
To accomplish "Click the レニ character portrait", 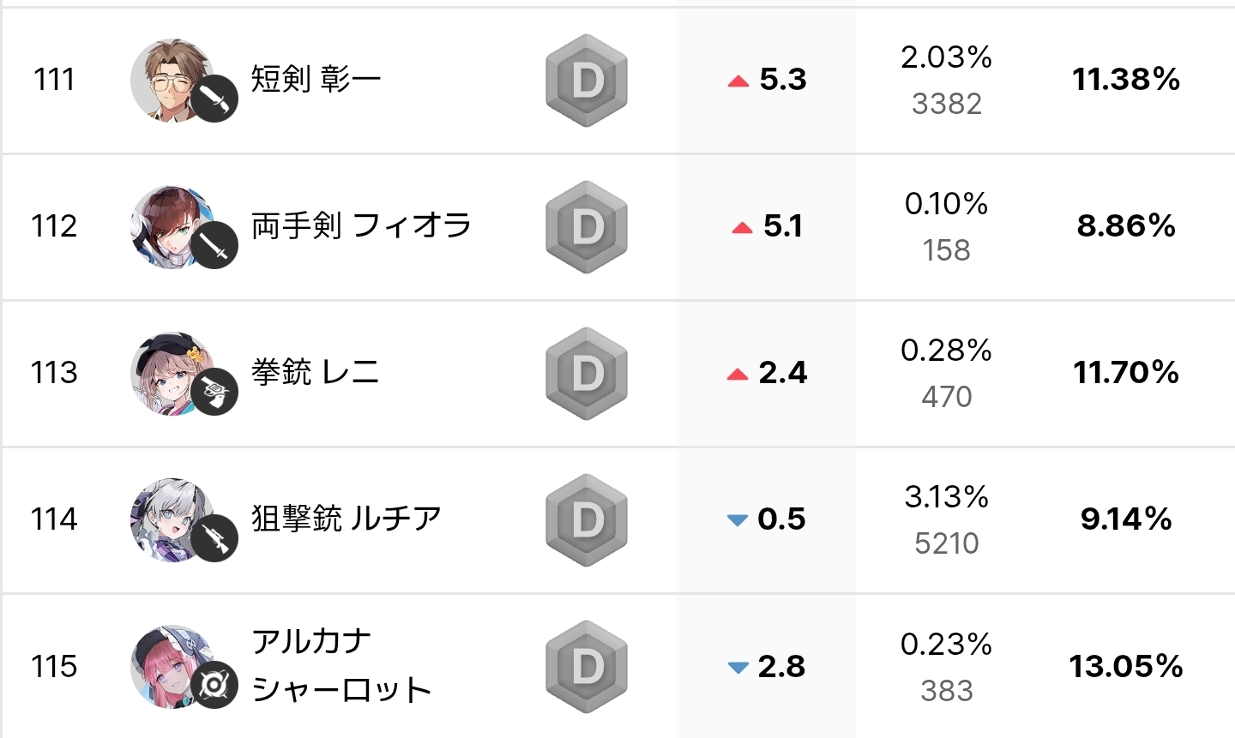I will coord(172,373).
